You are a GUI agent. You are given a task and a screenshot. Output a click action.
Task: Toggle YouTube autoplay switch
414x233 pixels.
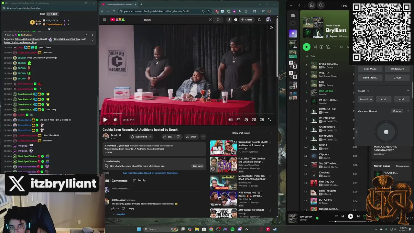point(231,120)
